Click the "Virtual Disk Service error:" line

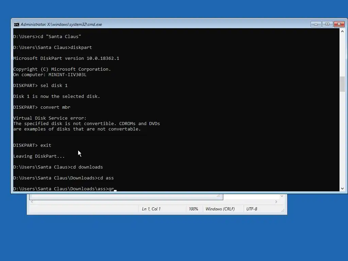point(50,118)
